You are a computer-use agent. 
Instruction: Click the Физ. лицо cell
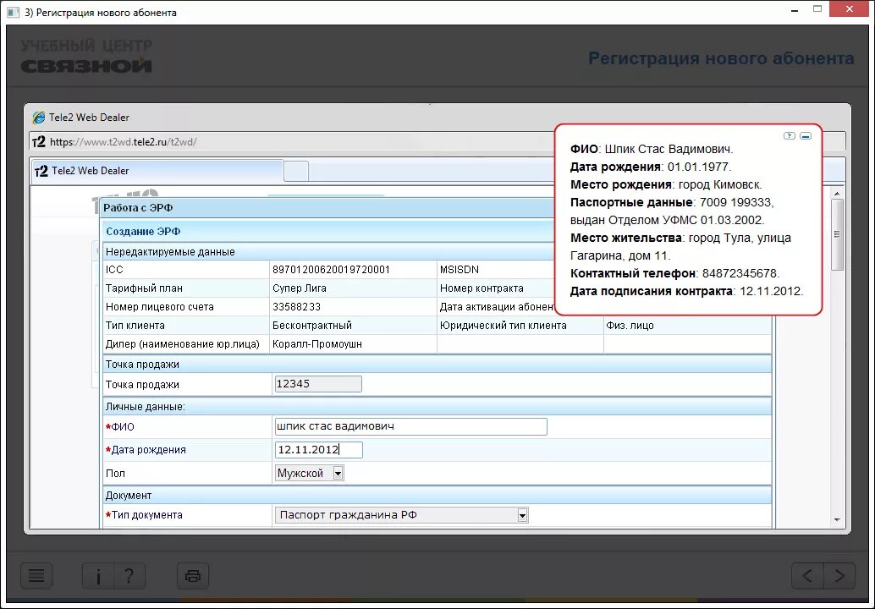(630, 325)
